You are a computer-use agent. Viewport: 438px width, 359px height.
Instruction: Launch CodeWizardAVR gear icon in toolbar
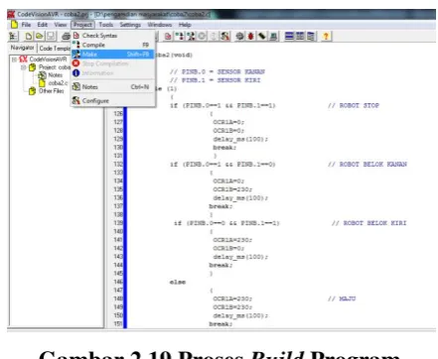(x=239, y=36)
